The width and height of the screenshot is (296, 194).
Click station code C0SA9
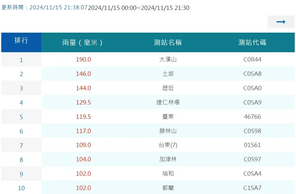pyautogui.click(x=252, y=102)
